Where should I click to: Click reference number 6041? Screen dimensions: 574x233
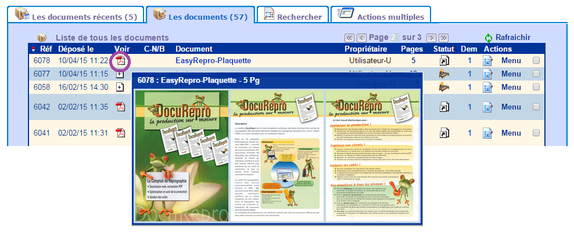tap(41, 133)
